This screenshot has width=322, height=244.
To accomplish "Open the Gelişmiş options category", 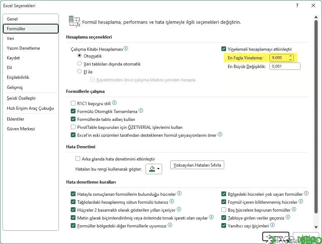I will 31,87.
